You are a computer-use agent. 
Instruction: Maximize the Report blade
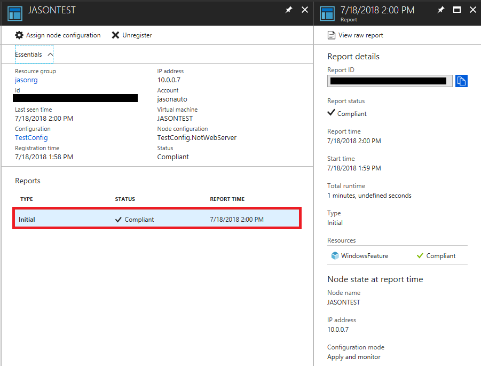coord(457,10)
